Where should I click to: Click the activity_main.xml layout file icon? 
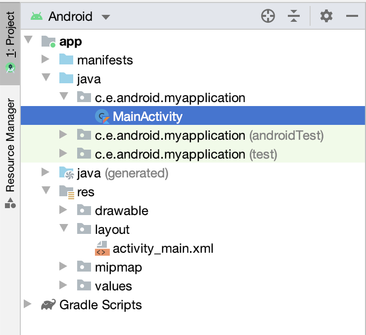[102, 248]
